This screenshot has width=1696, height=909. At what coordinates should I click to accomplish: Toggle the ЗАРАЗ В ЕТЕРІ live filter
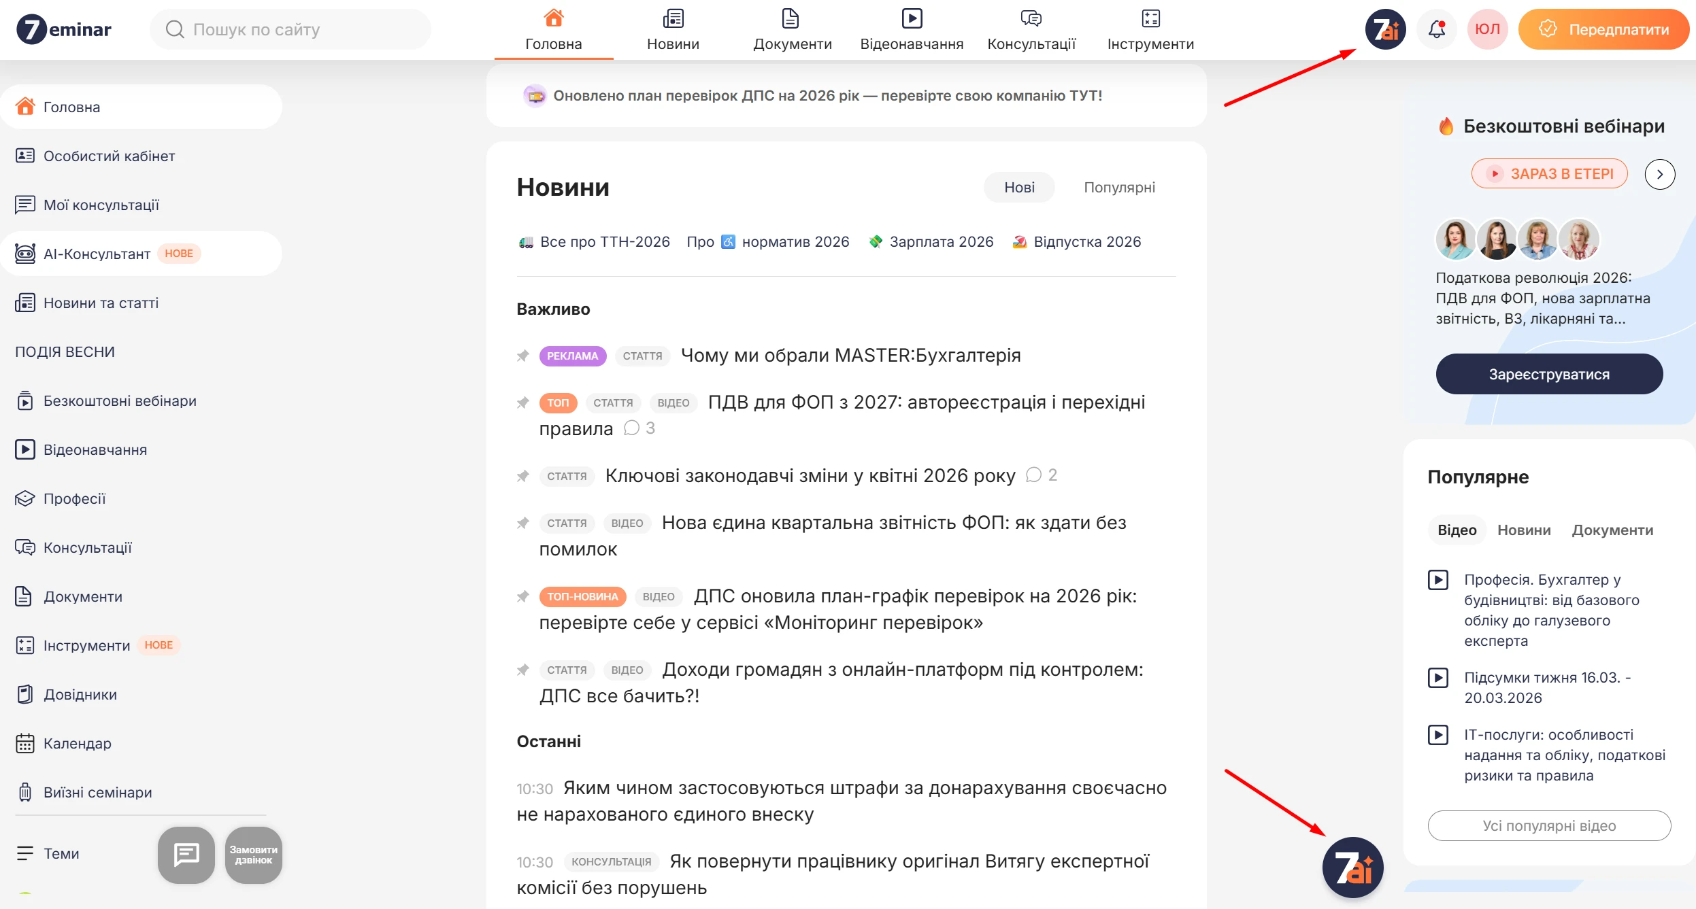[x=1549, y=173]
